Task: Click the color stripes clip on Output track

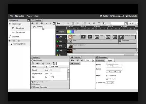Action: (x=71, y=32)
